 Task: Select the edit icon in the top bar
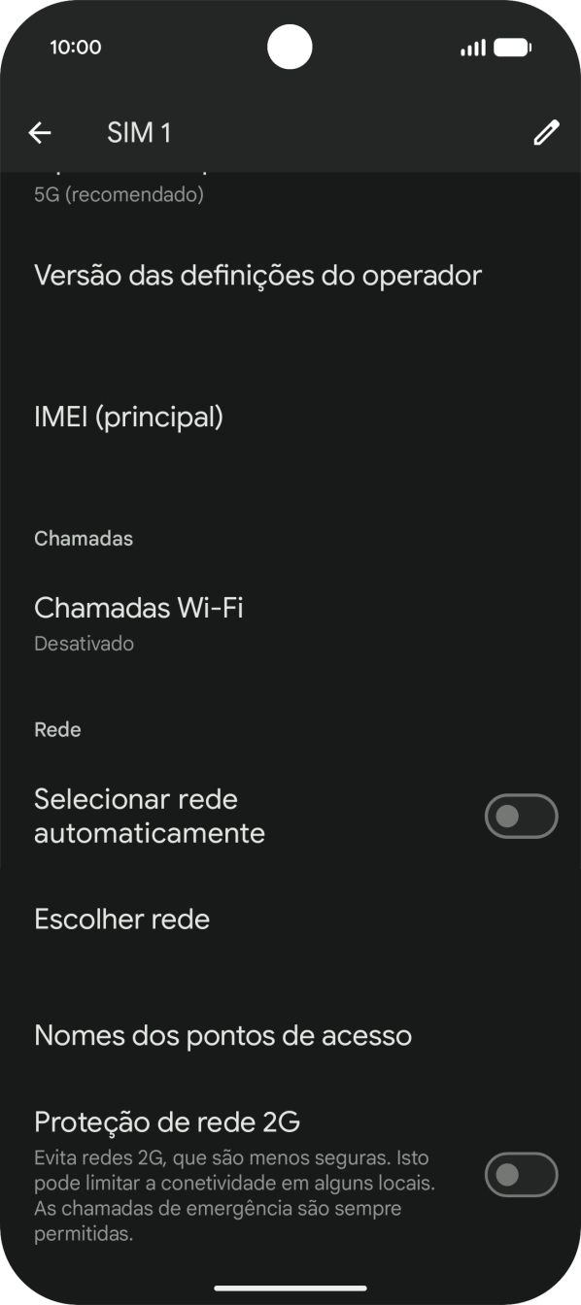click(546, 132)
